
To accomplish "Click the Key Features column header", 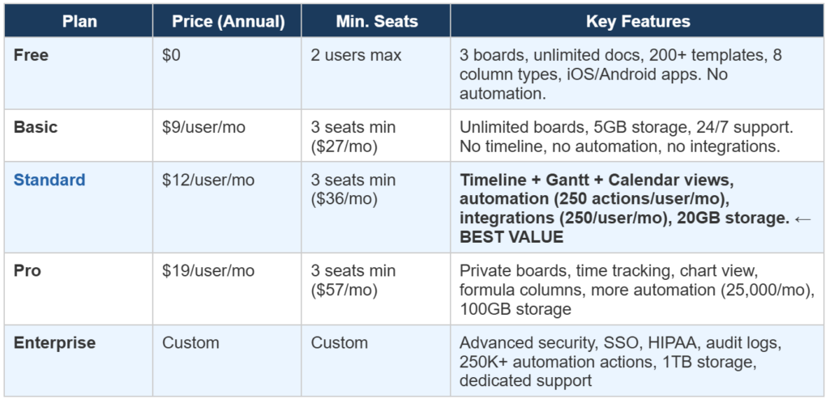I will point(638,22).
